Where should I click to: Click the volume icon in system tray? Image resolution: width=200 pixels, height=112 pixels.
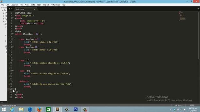184,110
